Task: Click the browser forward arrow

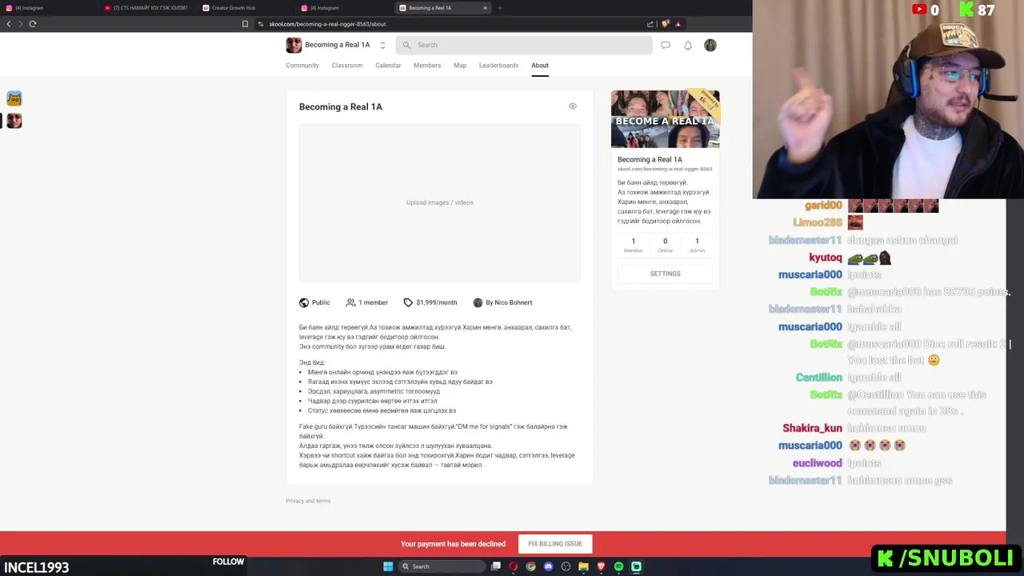Action: [x=20, y=24]
